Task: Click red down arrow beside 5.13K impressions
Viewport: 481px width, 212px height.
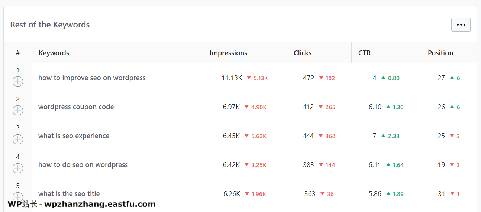Action: click(x=249, y=78)
